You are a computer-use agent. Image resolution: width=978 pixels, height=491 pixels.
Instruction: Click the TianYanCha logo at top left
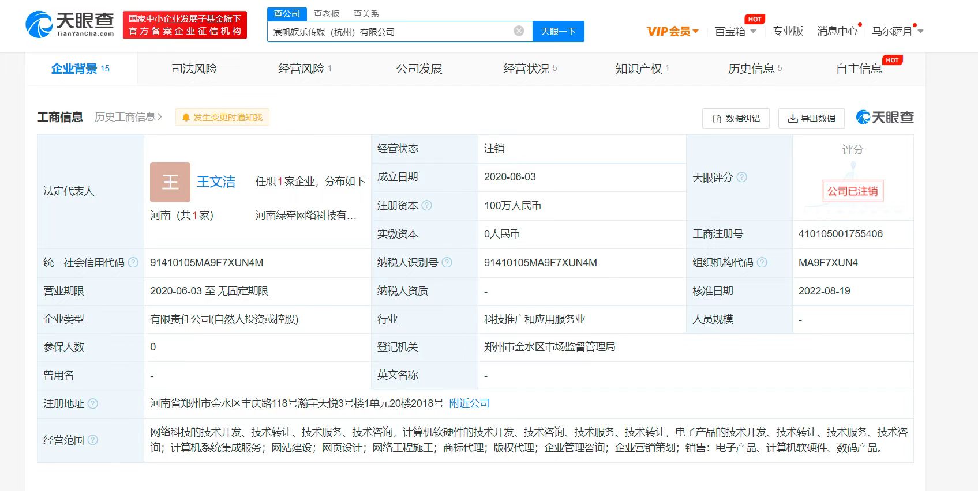[x=70, y=25]
